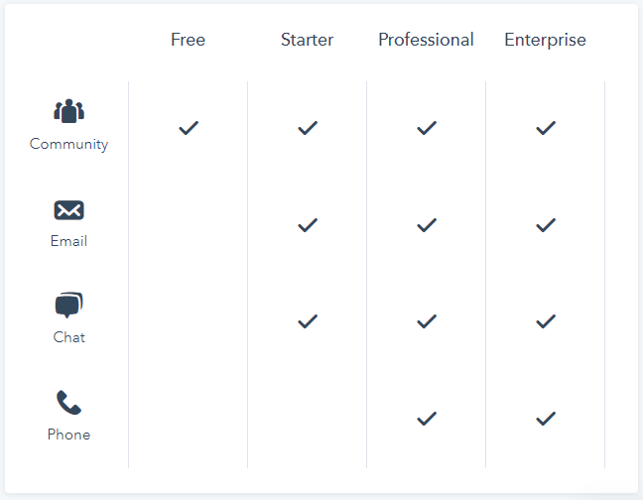Click the Email row label

[x=68, y=241]
